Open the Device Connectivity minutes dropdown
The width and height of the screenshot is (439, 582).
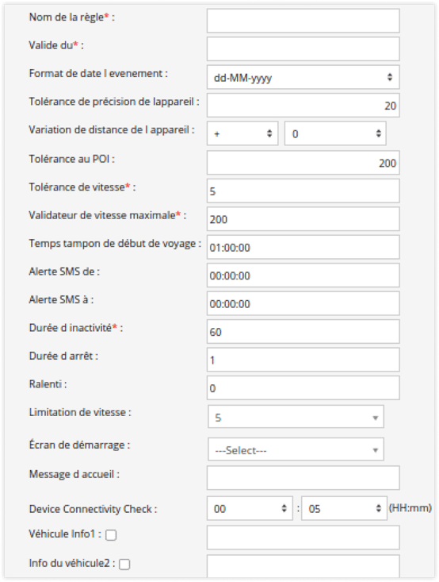click(x=344, y=508)
